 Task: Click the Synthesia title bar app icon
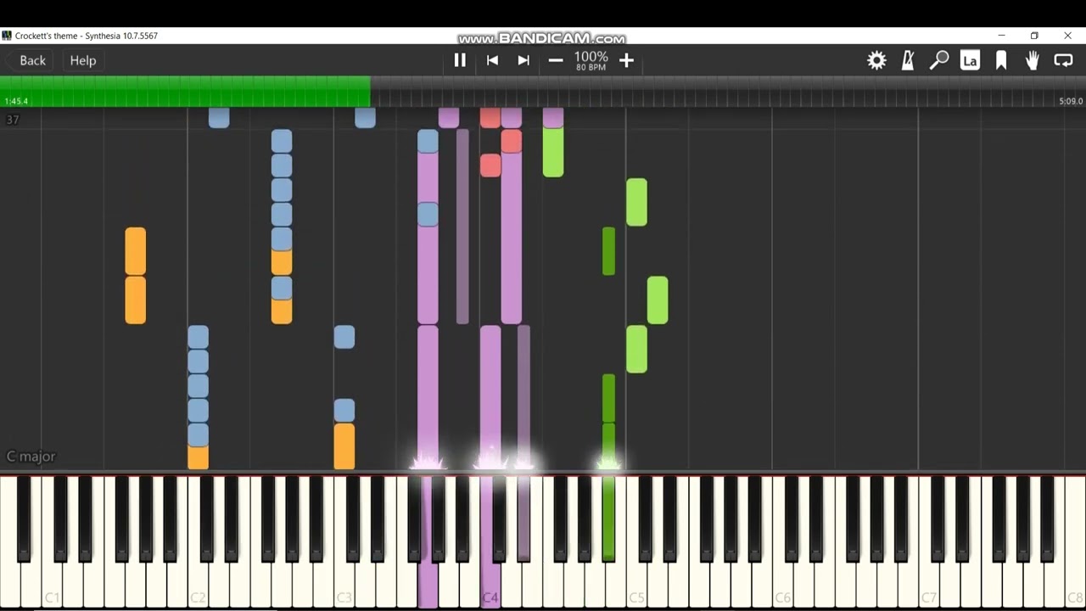[7, 36]
